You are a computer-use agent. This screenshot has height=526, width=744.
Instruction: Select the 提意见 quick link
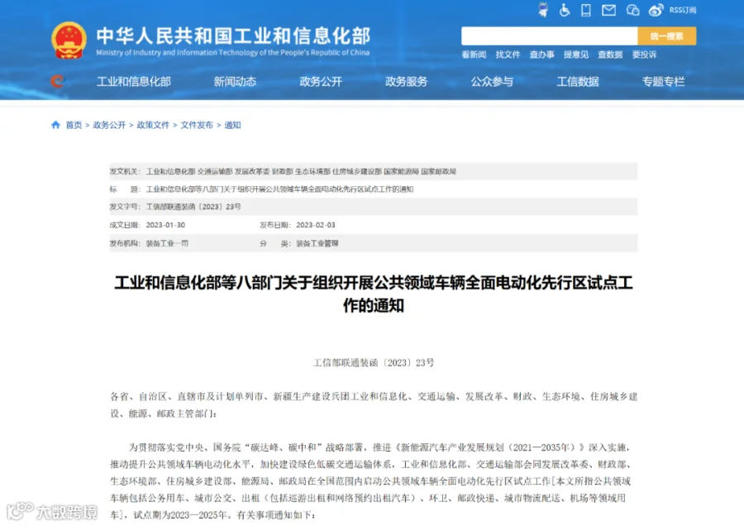click(x=576, y=55)
